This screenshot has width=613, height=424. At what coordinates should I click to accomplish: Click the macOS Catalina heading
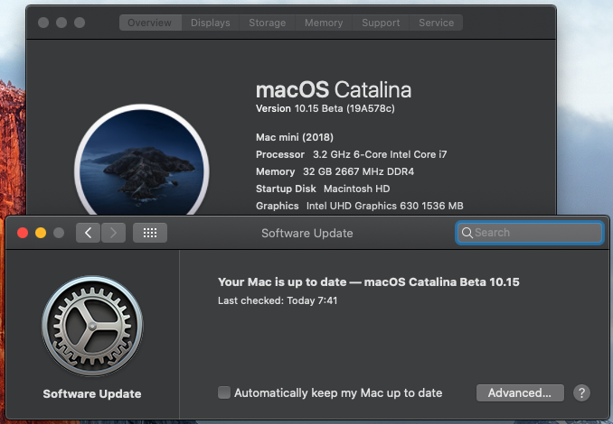pos(334,89)
